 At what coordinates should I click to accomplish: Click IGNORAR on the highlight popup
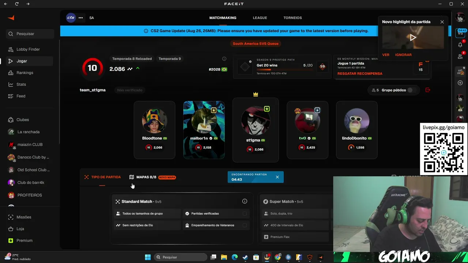[x=403, y=55]
